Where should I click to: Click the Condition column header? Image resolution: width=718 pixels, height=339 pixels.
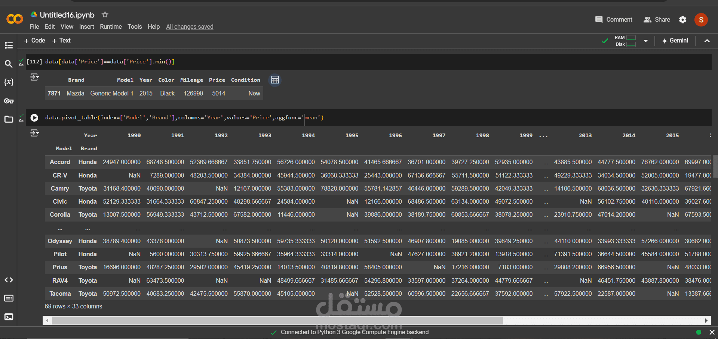[x=245, y=80]
